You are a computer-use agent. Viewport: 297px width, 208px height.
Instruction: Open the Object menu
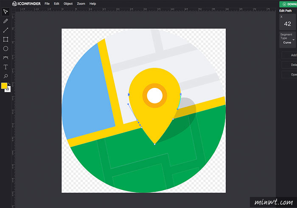68,3
